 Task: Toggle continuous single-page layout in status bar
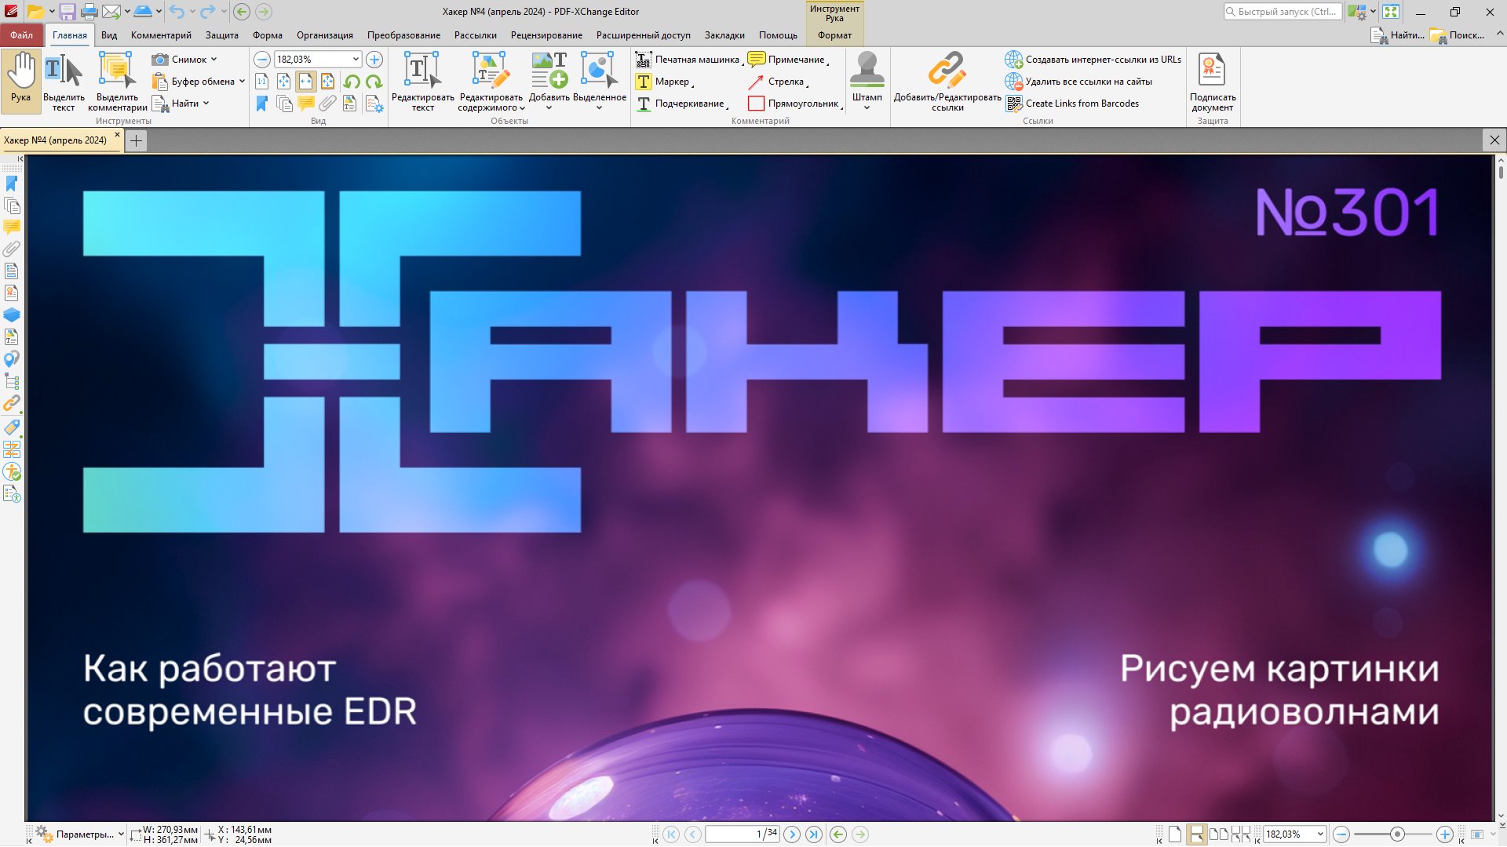click(x=1196, y=834)
